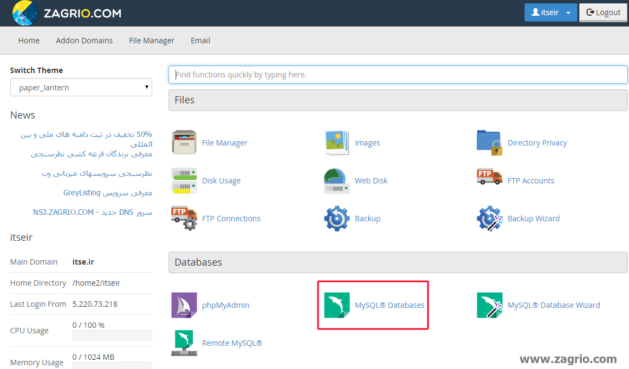Screen dimensions: 629x369
Task: Click the File Manager text link
Action: [x=225, y=143]
